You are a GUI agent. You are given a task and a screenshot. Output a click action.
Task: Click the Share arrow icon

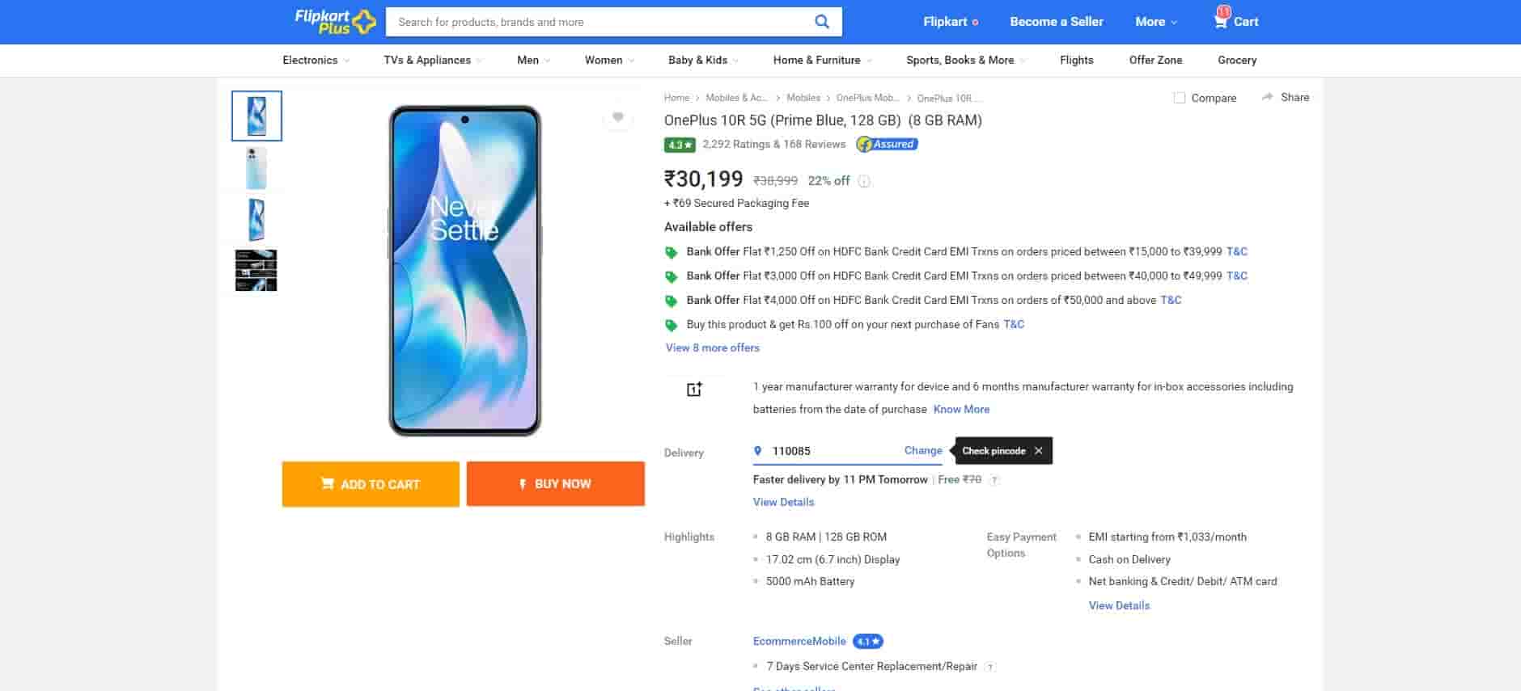pyautogui.click(x=1267, y=97)
